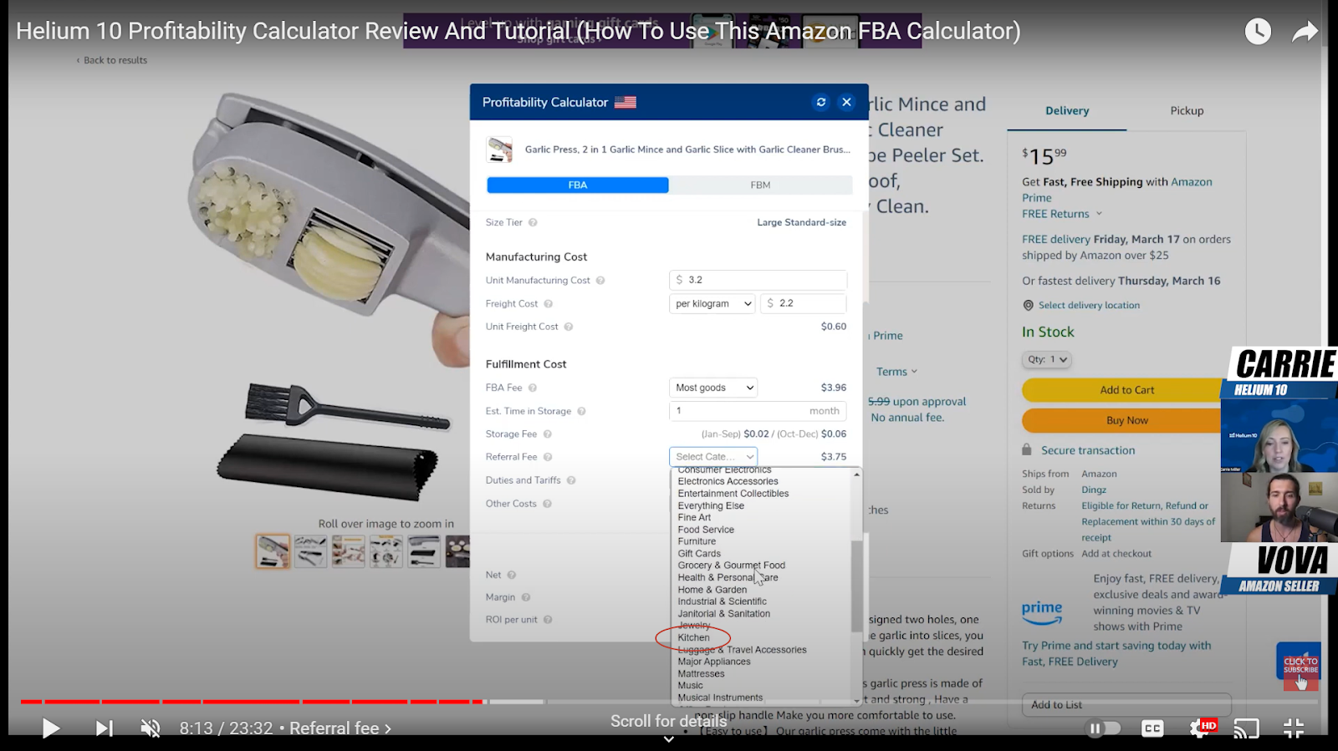Click the Duties and Tariffs help icon

[571, 480]
